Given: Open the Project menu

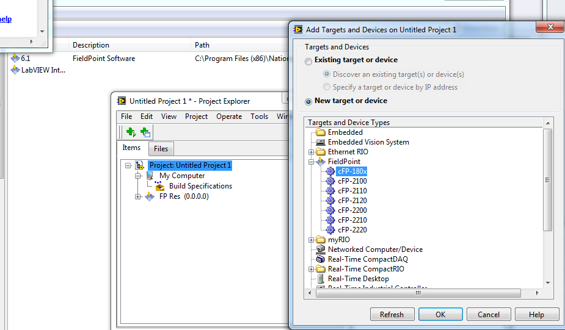Looking at the screenshot, I should [x=197, y=117].
